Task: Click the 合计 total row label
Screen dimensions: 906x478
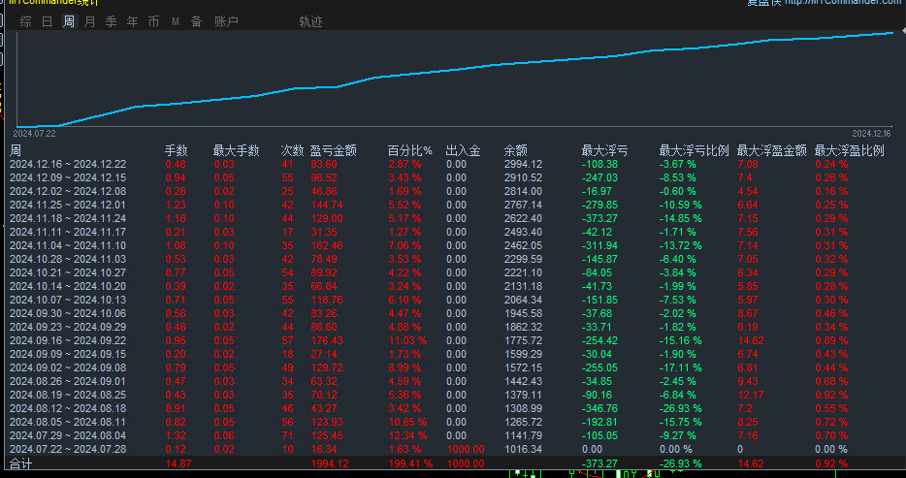Action: 20,463
